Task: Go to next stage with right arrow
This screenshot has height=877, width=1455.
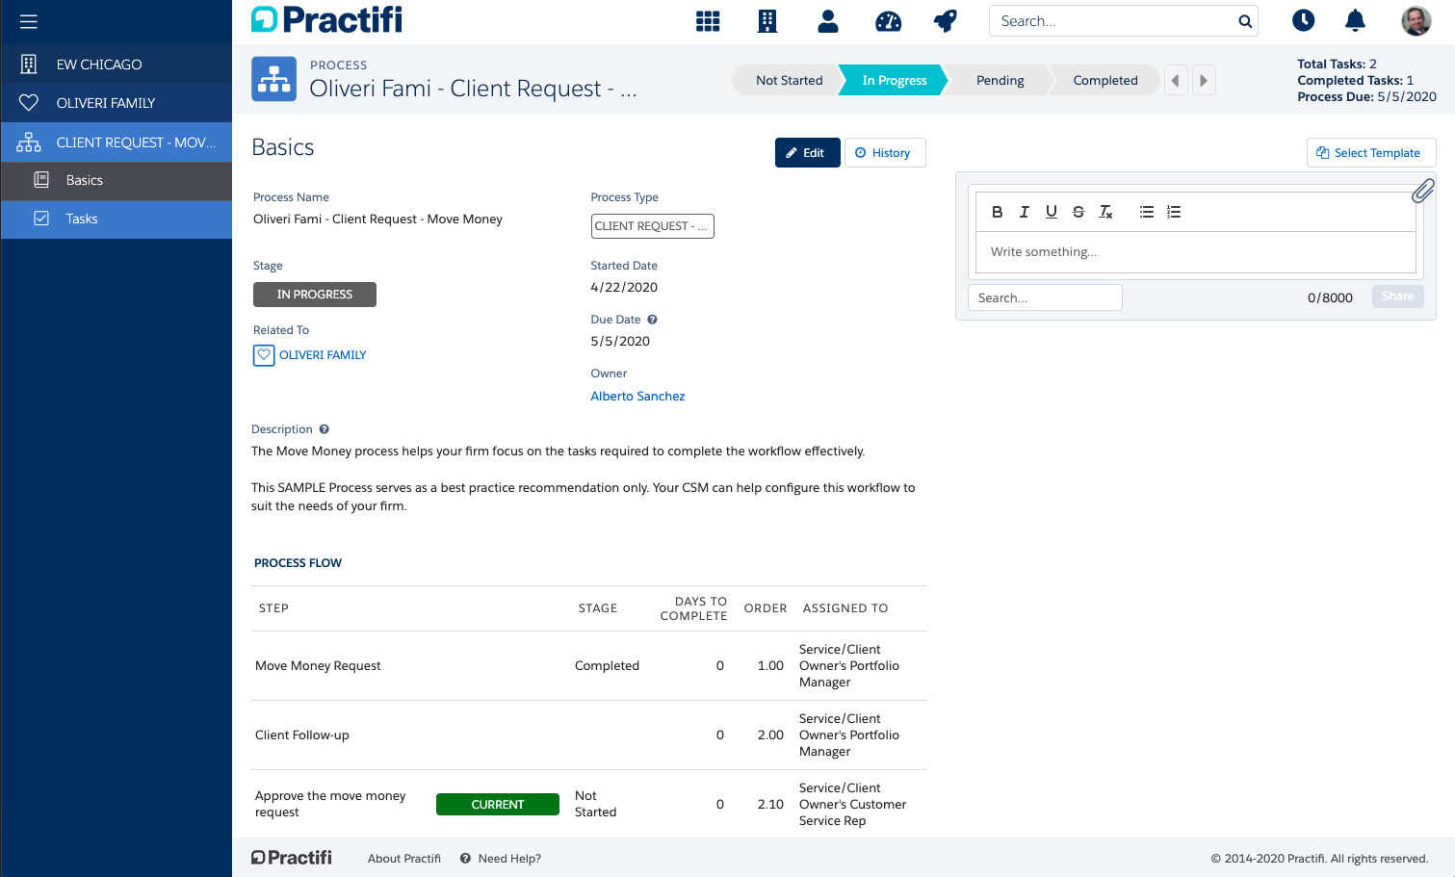Action: (x=1204, y=80)
